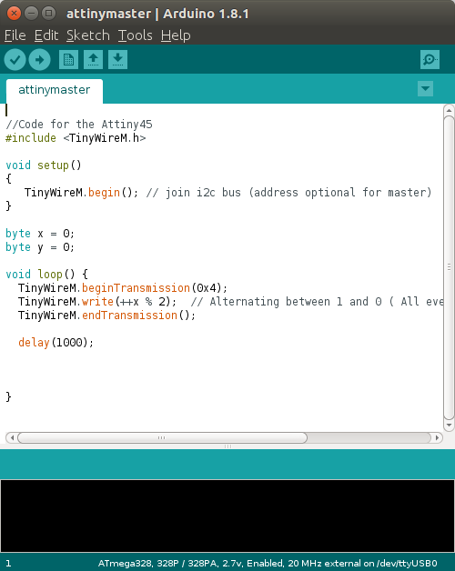
Task: Open the File menu
Action: (15, 35)
